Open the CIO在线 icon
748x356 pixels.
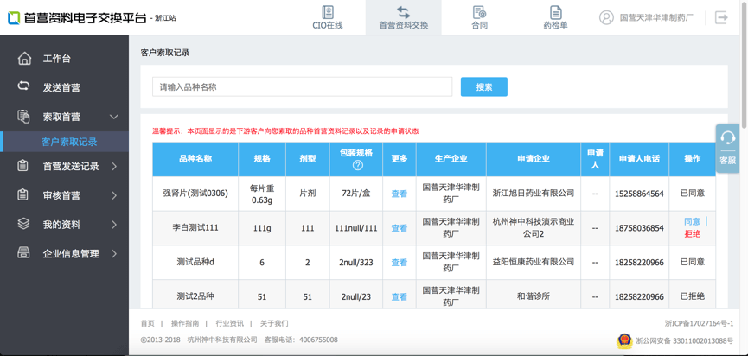[x=328, y=12]
